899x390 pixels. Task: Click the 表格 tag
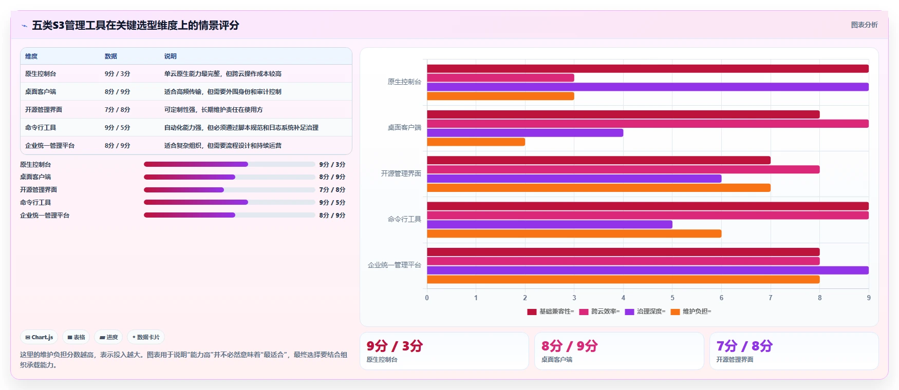[x=76, y=337]
